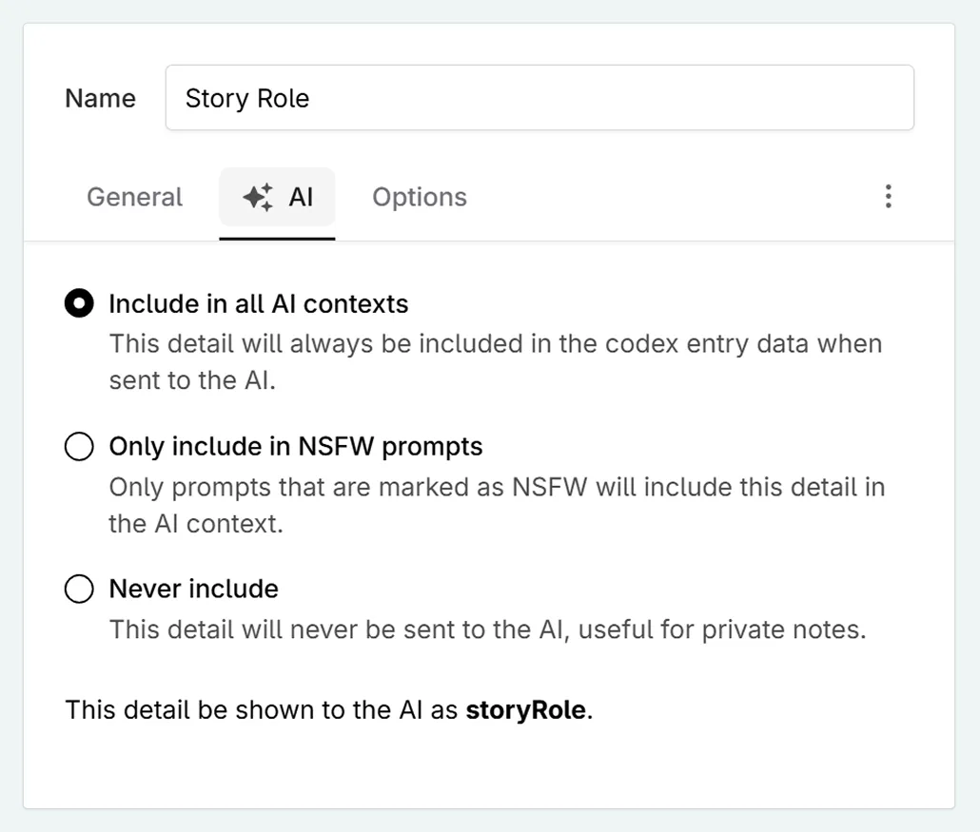Select the AI tab
The width and height of the screenshot is (980, 832).
pos(277,197)
